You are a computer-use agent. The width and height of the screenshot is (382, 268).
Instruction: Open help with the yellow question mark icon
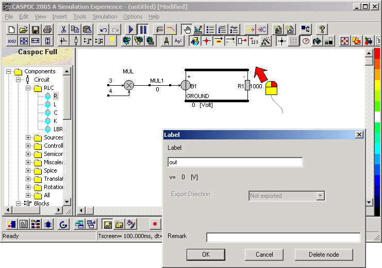(x=322, y=29)
